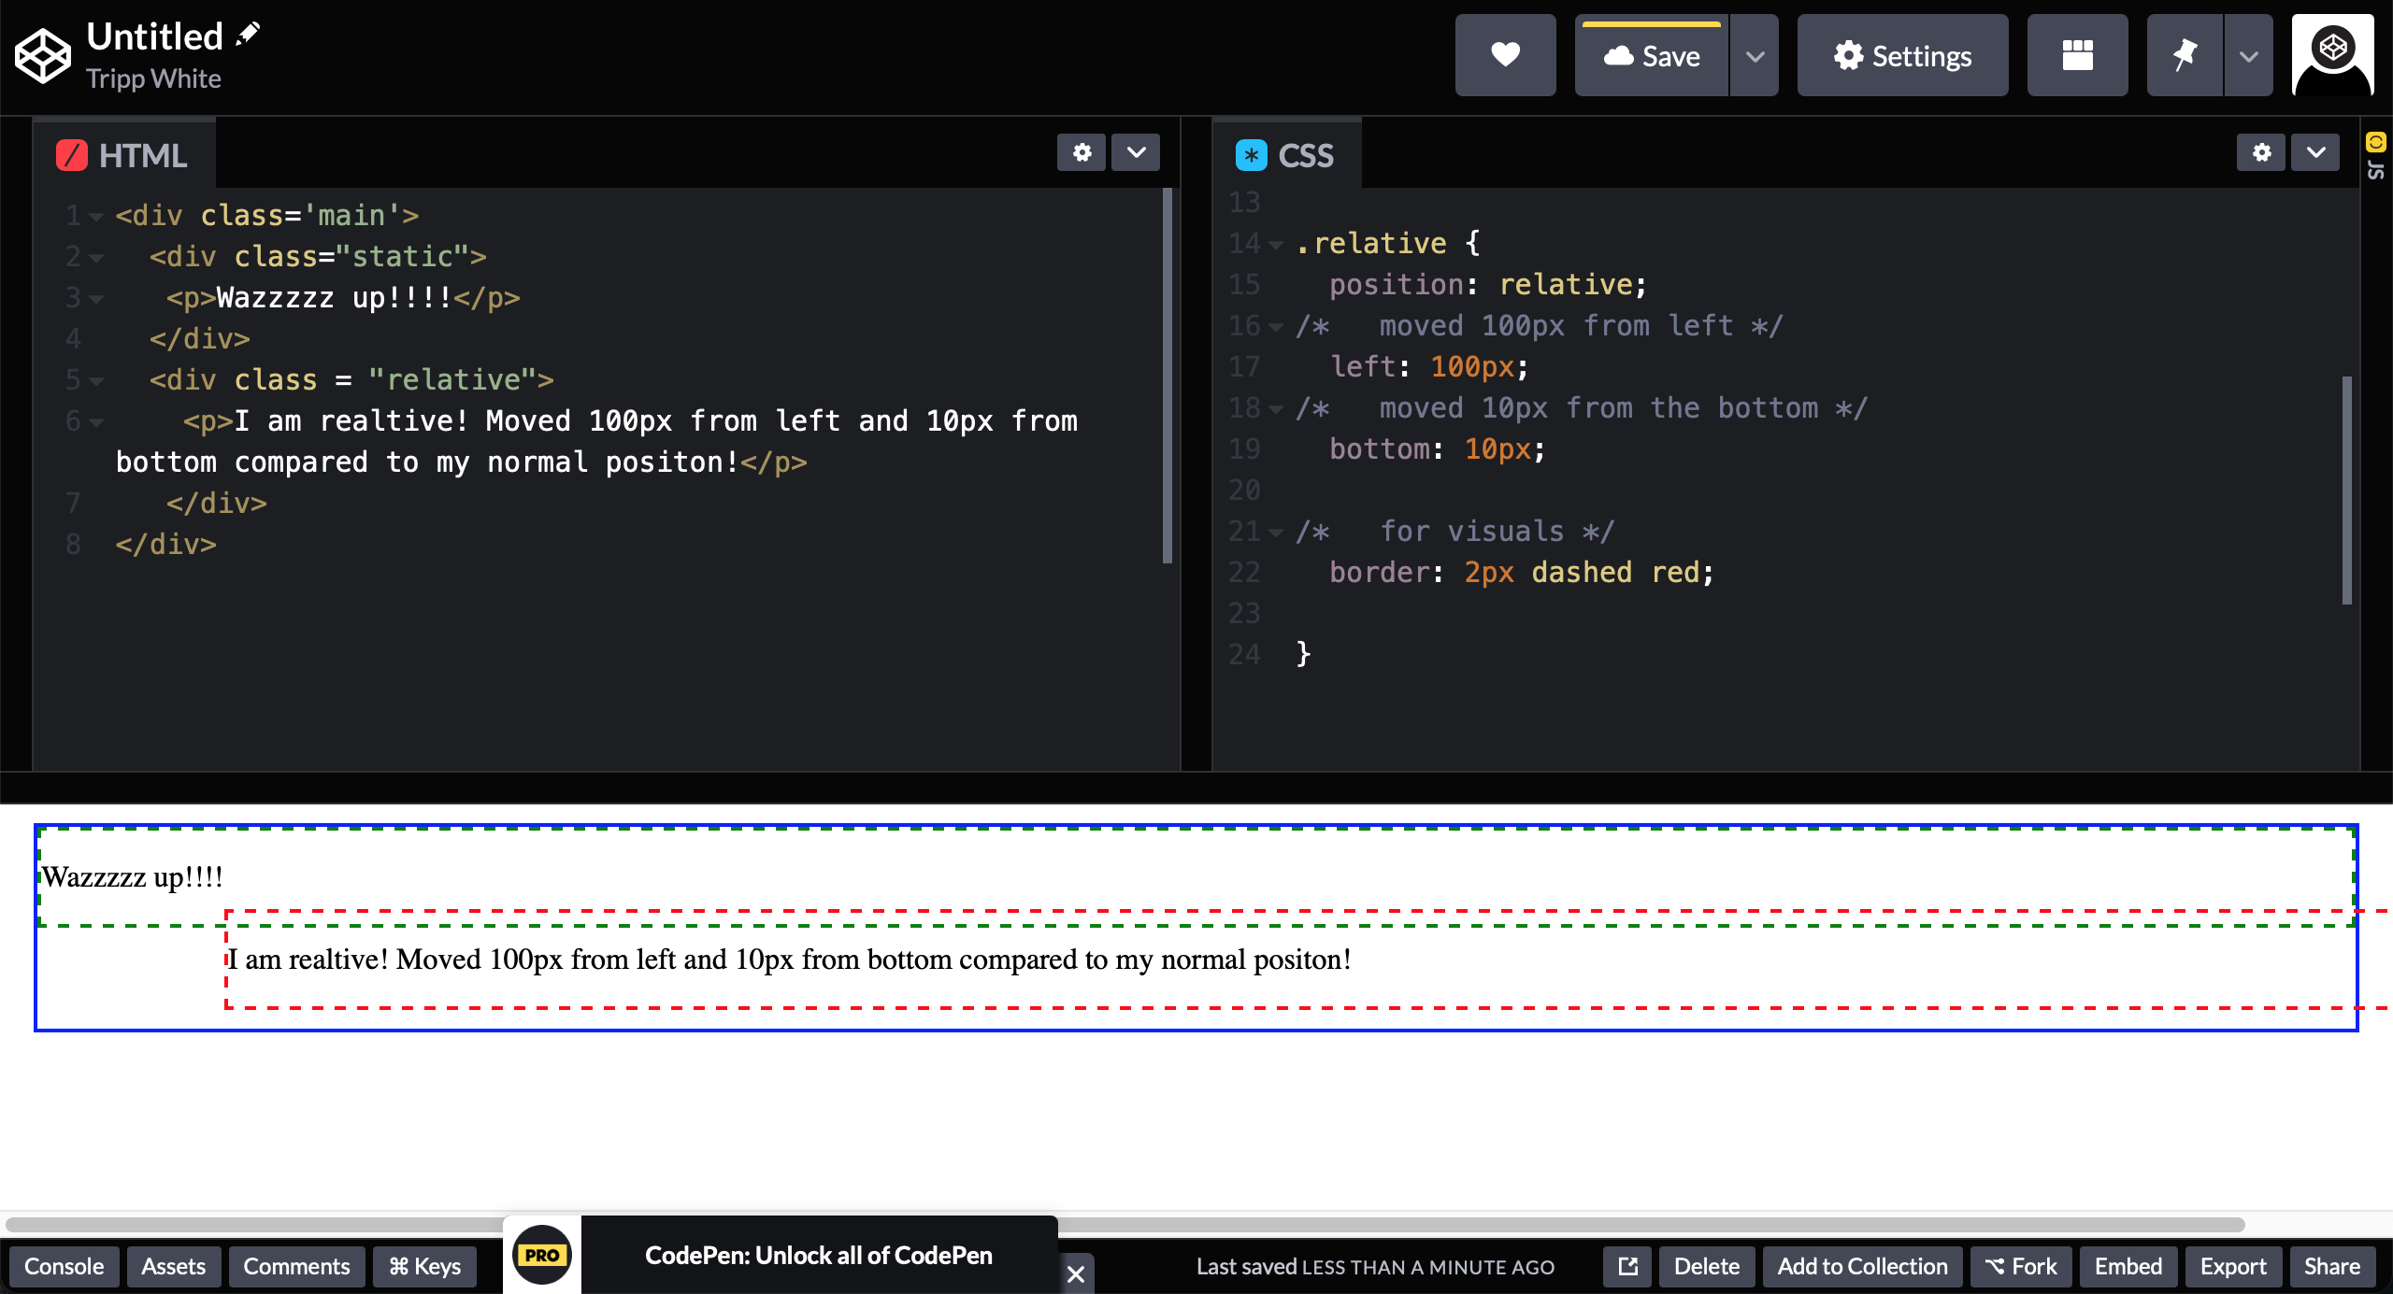The height and width of the screenshot is (1294, 2393).
Task: Expand the pin options dropdown arrow
Action: pyautogui.click(x=2248, y=56)
